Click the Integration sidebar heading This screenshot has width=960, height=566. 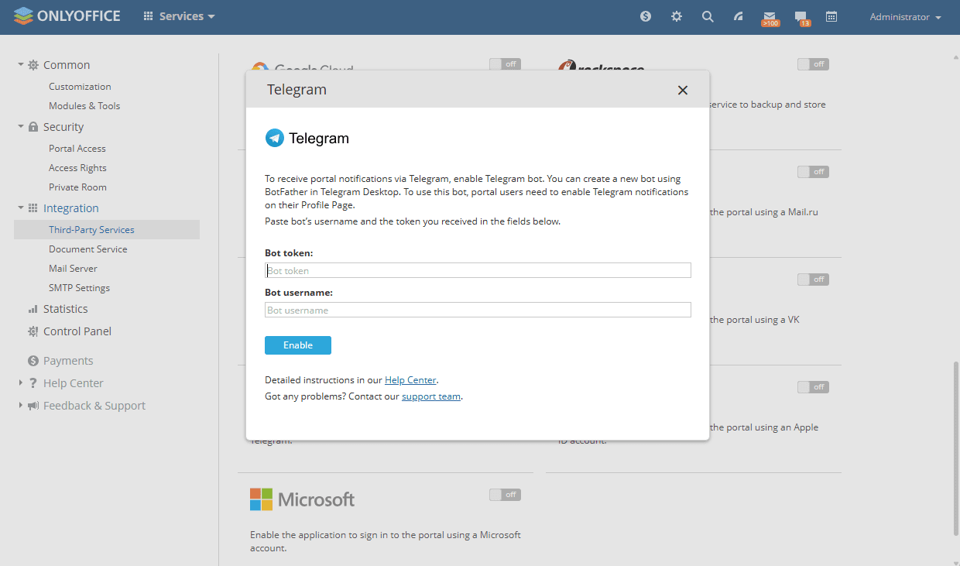pyautogui.click(x=71, y=208)
